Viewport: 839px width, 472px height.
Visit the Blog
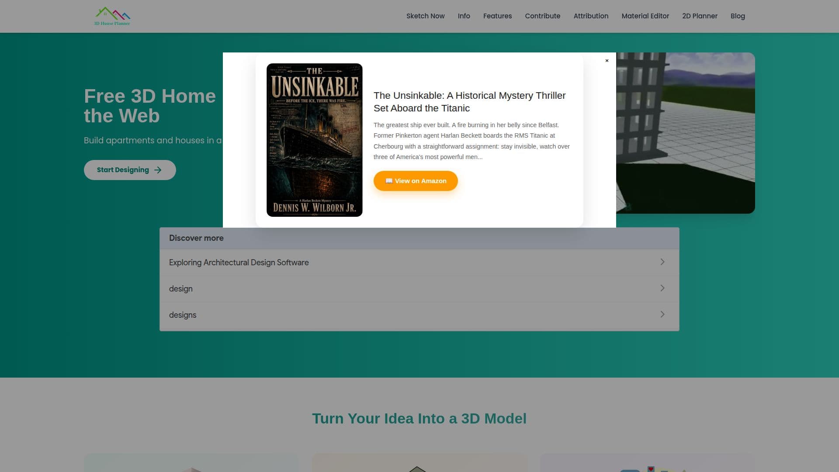tap(738, 16)
